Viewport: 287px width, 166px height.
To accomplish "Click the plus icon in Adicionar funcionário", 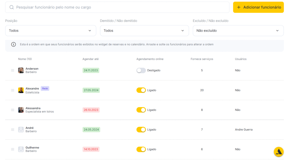I will tap(239, 7).
